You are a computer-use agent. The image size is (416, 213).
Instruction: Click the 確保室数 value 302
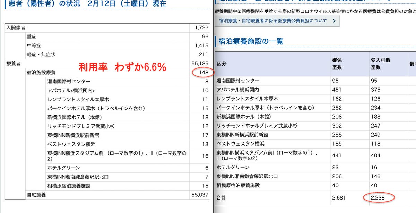337,126
